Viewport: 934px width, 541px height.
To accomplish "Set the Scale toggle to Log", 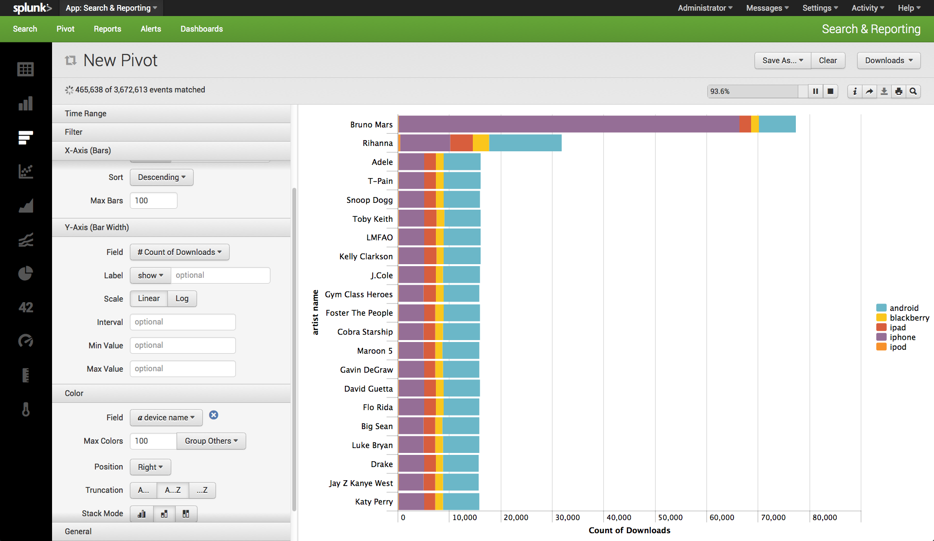I will point(182,299).
